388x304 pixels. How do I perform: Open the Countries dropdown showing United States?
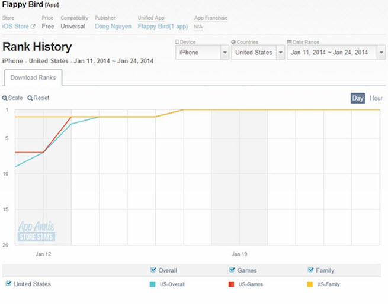(x=258, y=52)
